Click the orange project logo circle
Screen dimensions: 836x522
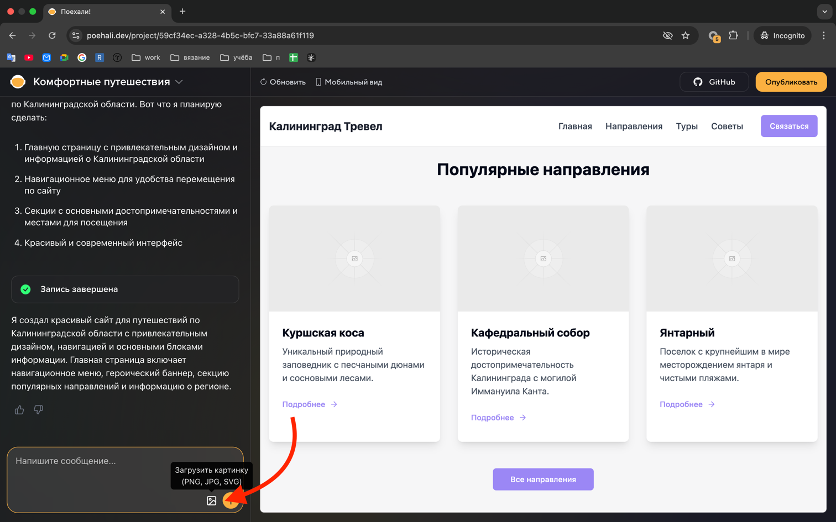[x=17, y=81]
